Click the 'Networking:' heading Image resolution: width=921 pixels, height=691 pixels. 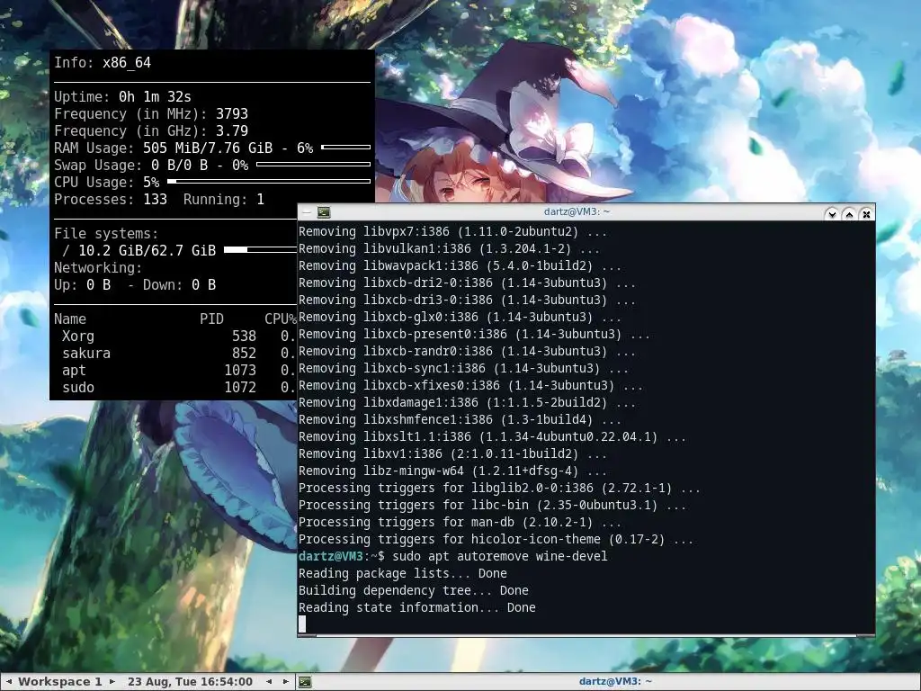click(x=98, y=267)
